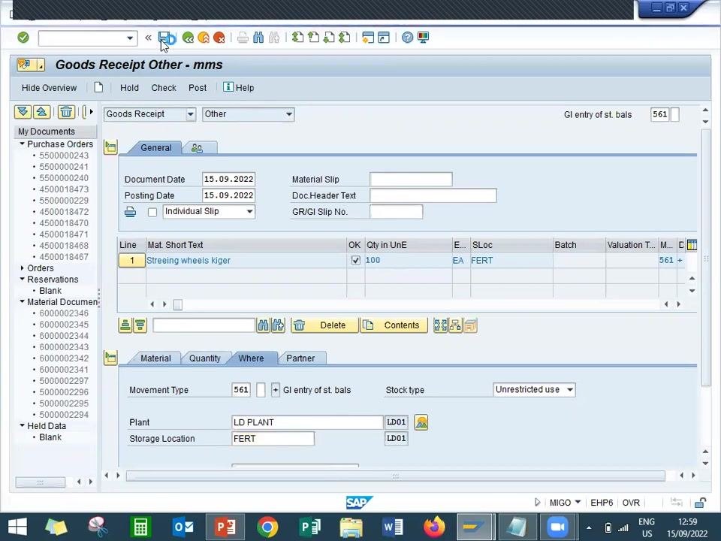Open the Stock type Unrestricted use dropdown
This screenshot has width=721, height=541.
click(x=570, y=390)
